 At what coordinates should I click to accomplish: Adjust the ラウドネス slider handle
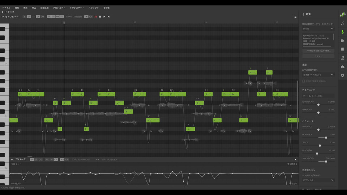click(318, 130)
